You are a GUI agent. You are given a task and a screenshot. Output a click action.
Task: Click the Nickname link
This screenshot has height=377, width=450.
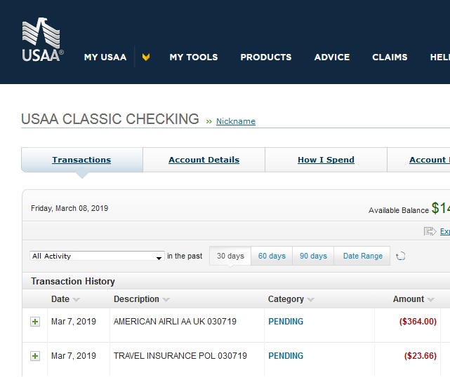pyautogui.click(x=236, y=121)
